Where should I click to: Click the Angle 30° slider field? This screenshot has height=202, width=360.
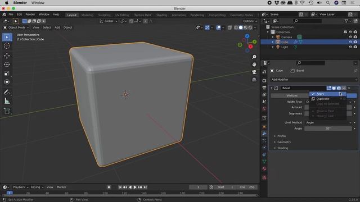pos(328,128)
